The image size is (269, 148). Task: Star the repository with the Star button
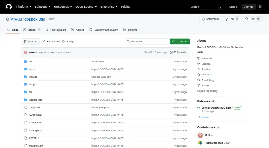tap(253, 19)
